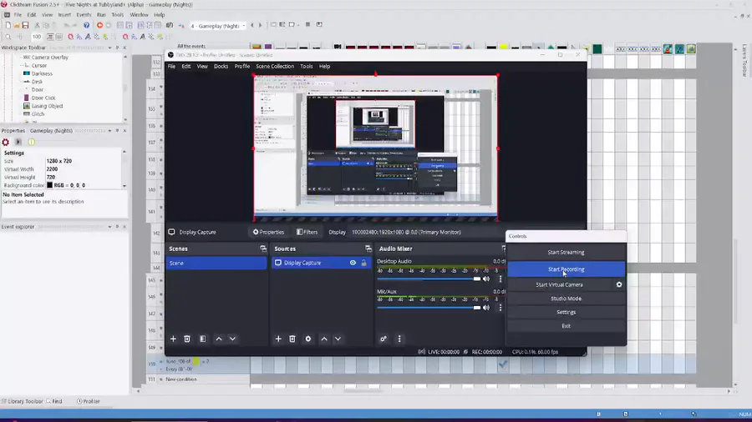Open the Fusion Run menu
752x422 pixels.
tap(101, 15)
